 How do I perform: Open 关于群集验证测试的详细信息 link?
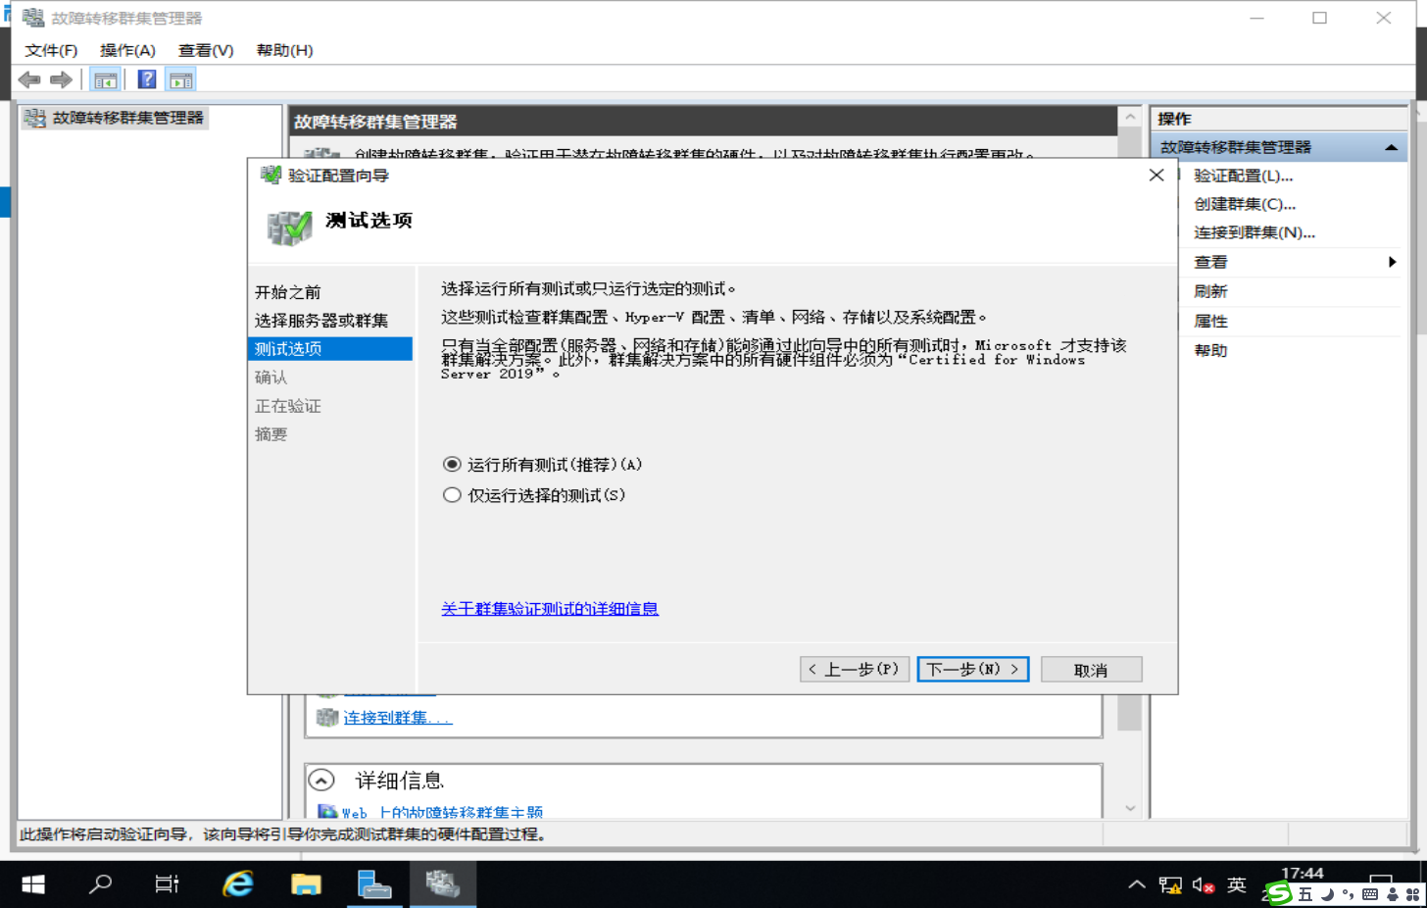pyautogui.click(x=550, y=609)
